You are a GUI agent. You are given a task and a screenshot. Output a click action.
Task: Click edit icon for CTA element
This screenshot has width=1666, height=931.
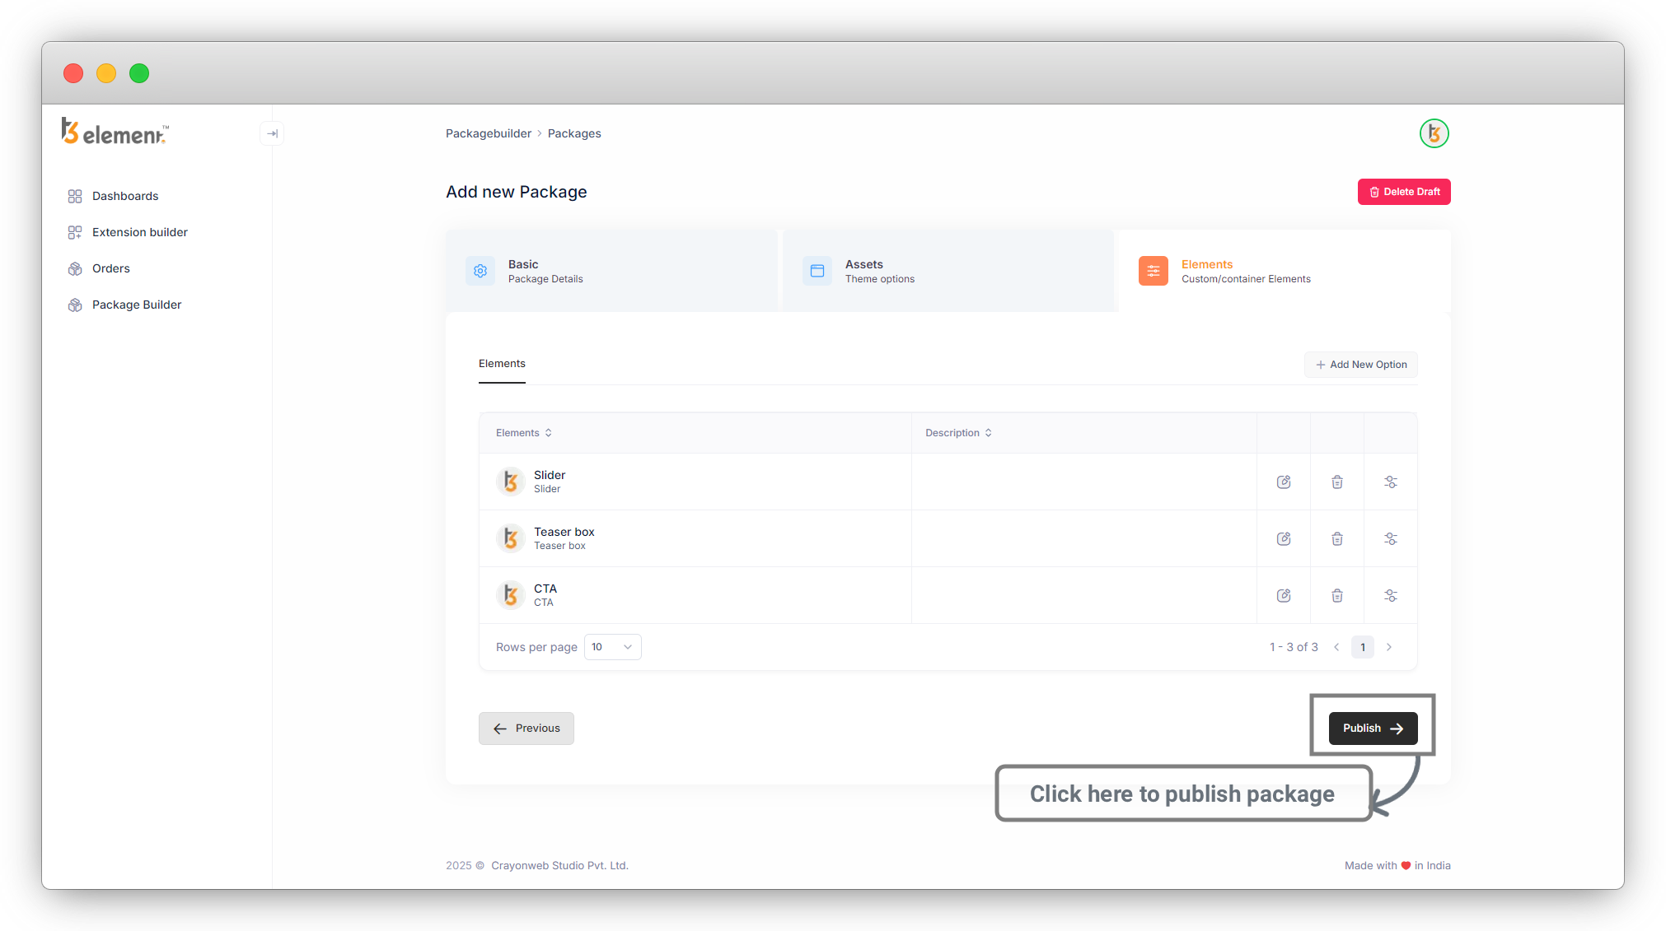tap(1283, 595)
